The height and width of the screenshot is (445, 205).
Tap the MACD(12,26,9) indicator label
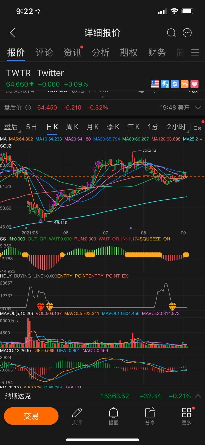point(16,350)
